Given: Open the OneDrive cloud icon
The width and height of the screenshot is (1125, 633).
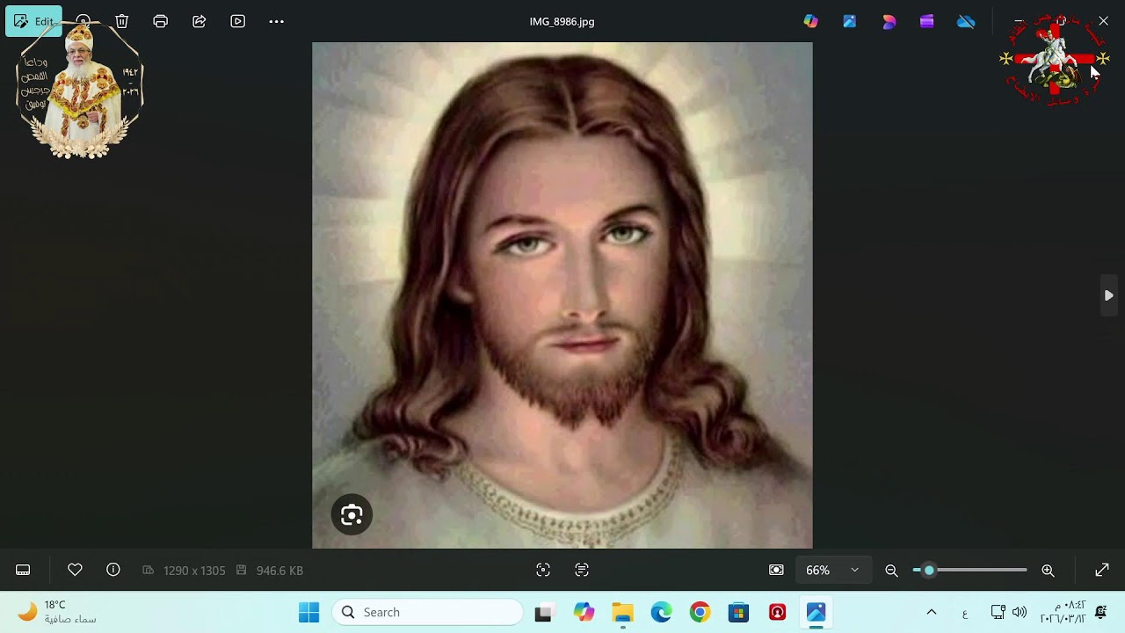Looking at the screenshot, I should tap(966, 21).
